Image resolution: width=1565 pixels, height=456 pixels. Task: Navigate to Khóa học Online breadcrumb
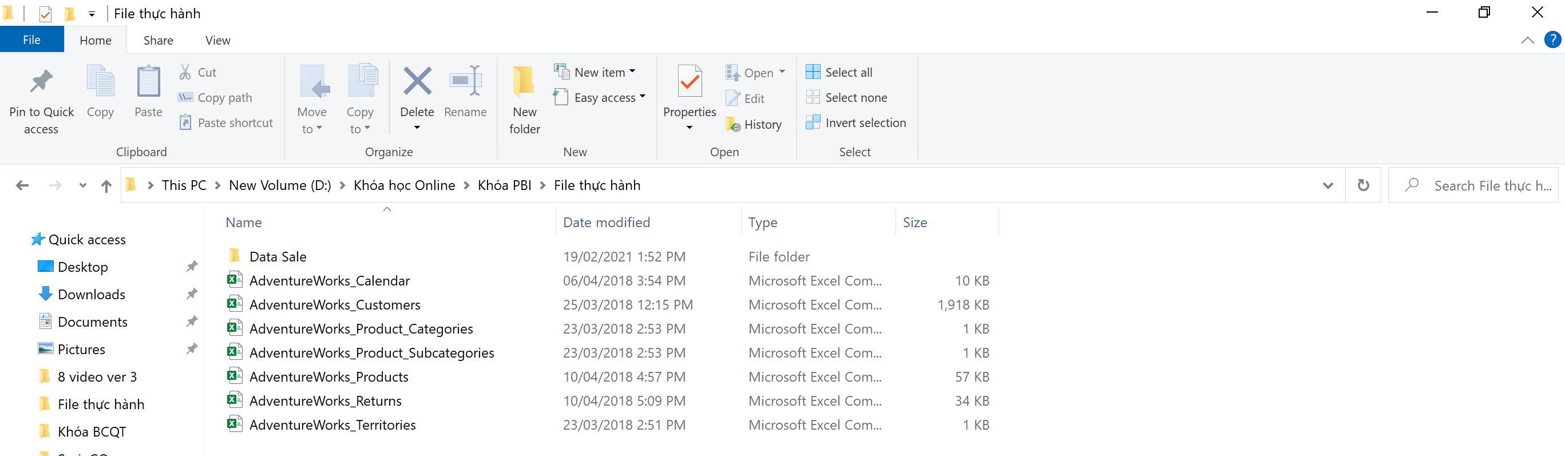tap(405, 185)
